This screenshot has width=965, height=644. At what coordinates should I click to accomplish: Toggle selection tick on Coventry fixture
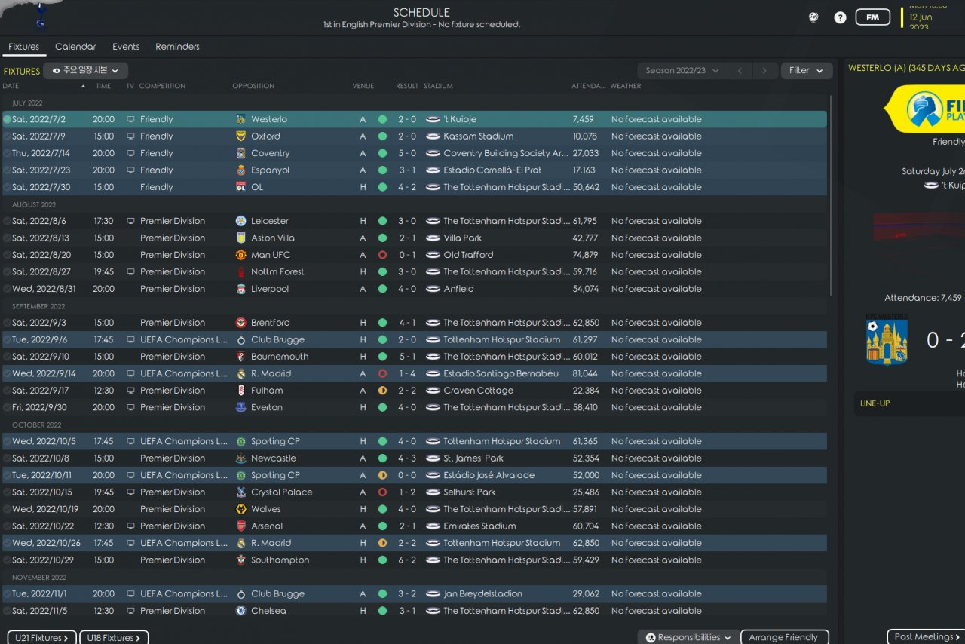tap(8, 153)
